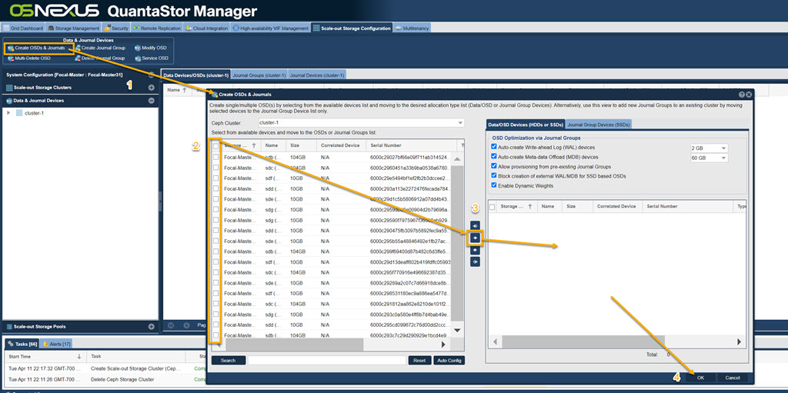
Task: Click the Scale-out Storage Clusters grid icon
Action: 9,88
